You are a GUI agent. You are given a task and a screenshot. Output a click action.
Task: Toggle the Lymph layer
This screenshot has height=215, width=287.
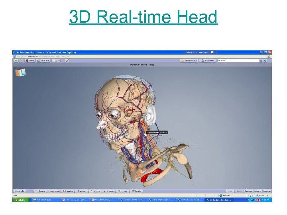click(x=123, y=191)
